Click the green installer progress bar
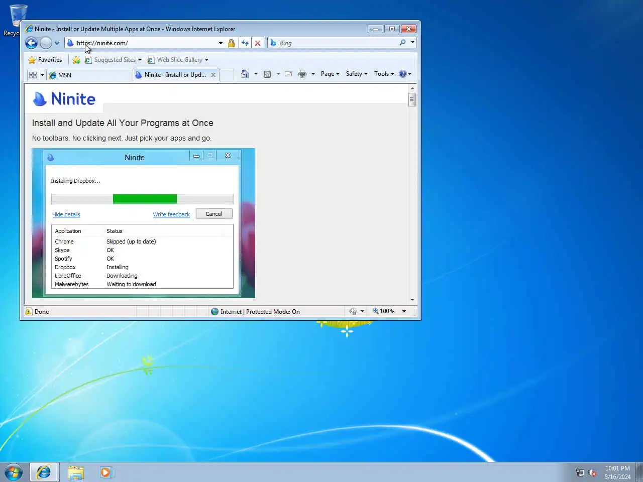The height and width of the screenshot is (482, 643). (145, 199)
